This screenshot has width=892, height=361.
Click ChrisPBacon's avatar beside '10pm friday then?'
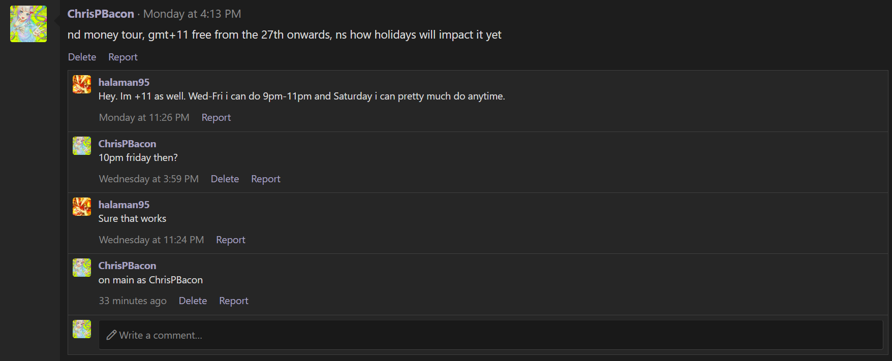82,146
